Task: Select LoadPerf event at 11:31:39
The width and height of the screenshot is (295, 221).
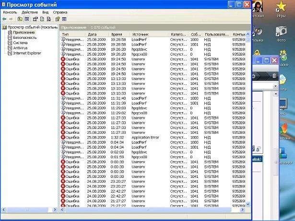Action: (x=153, y=103)
